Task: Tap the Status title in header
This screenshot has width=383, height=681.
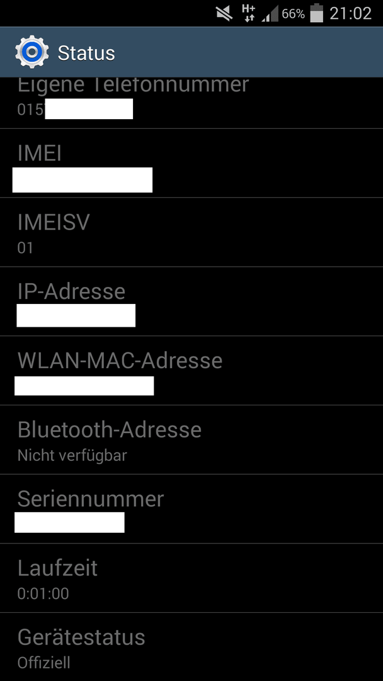Action: pyautogui.click(x=86, y=53)
